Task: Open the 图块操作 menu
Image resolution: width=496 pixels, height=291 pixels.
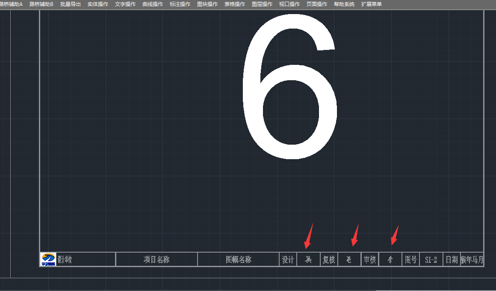Action: (207, 4)
